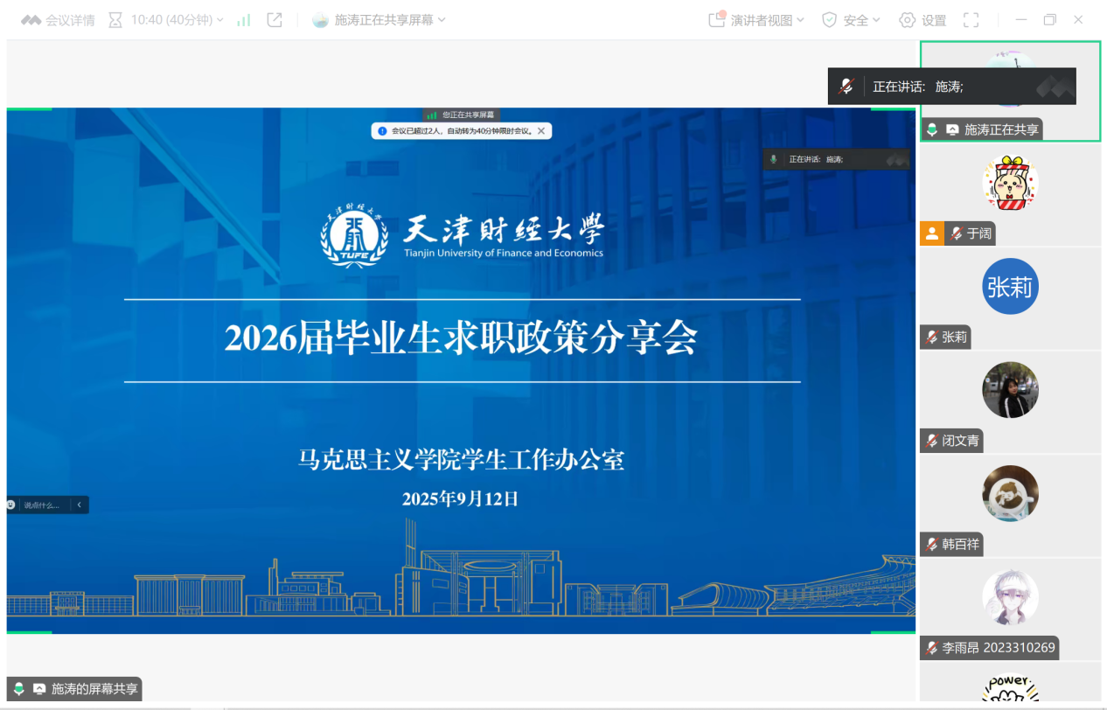
Task: Dismiss the 40-minute limit notification
Action: (541, 131)
